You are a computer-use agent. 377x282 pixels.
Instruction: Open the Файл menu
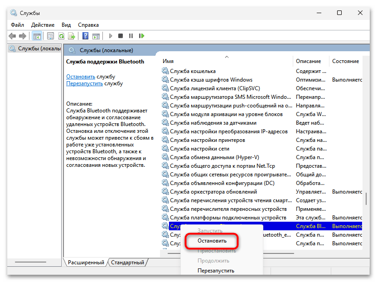pyautogui.click(x=17, y=25)
